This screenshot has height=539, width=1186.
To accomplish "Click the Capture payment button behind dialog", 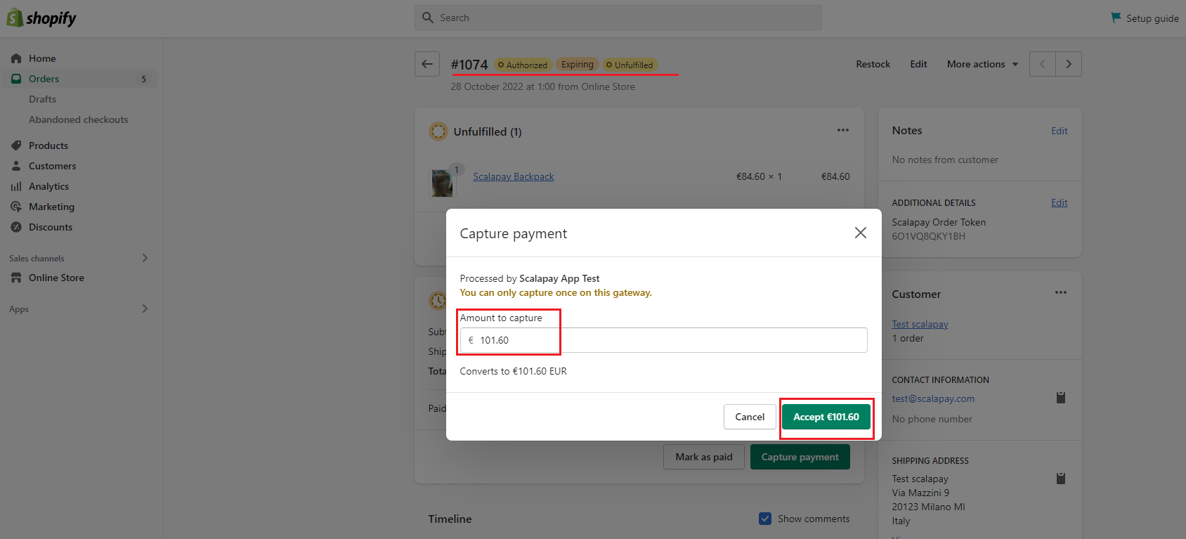I will tap(800, 457).
